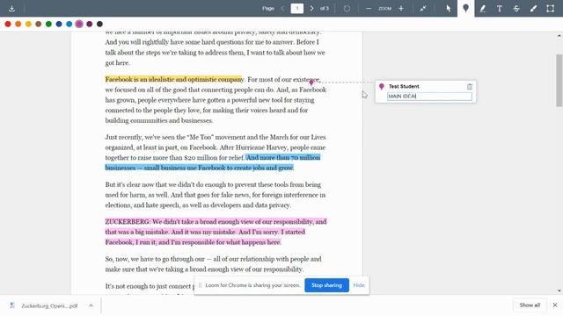Select the rectangle area tool
The height and width of the screenshot is (316, 563).
(550, 8)
